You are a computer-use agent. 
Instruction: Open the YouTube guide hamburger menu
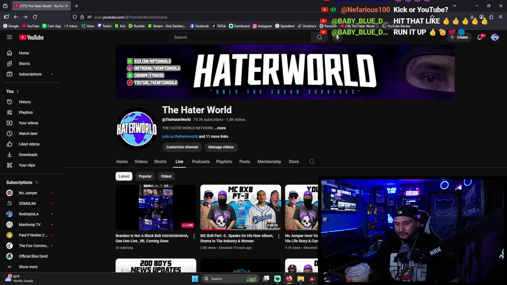pos(10,37)
